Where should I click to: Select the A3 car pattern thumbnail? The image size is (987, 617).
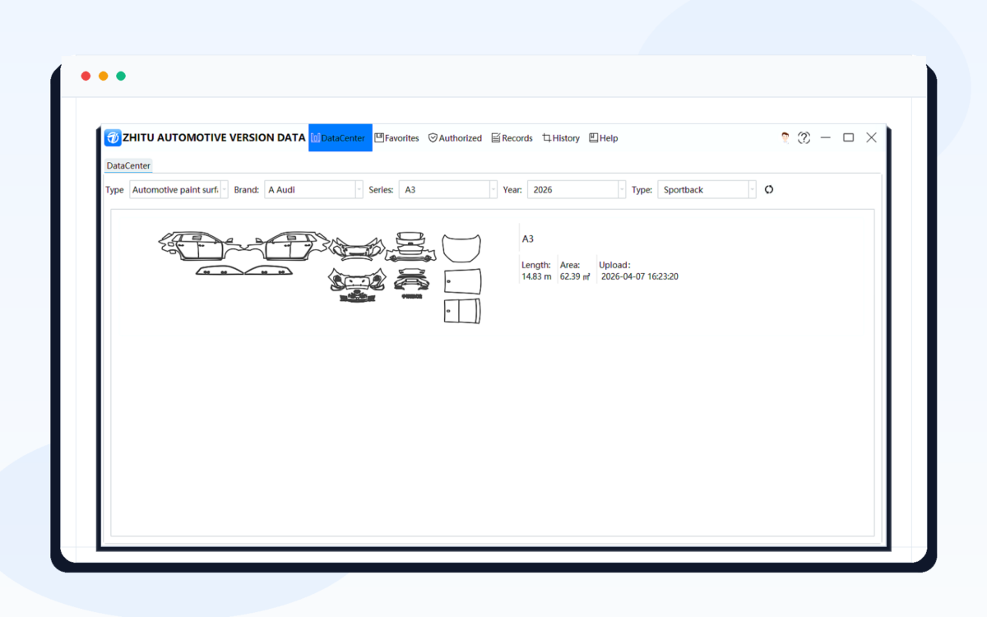tap(321, 277)
